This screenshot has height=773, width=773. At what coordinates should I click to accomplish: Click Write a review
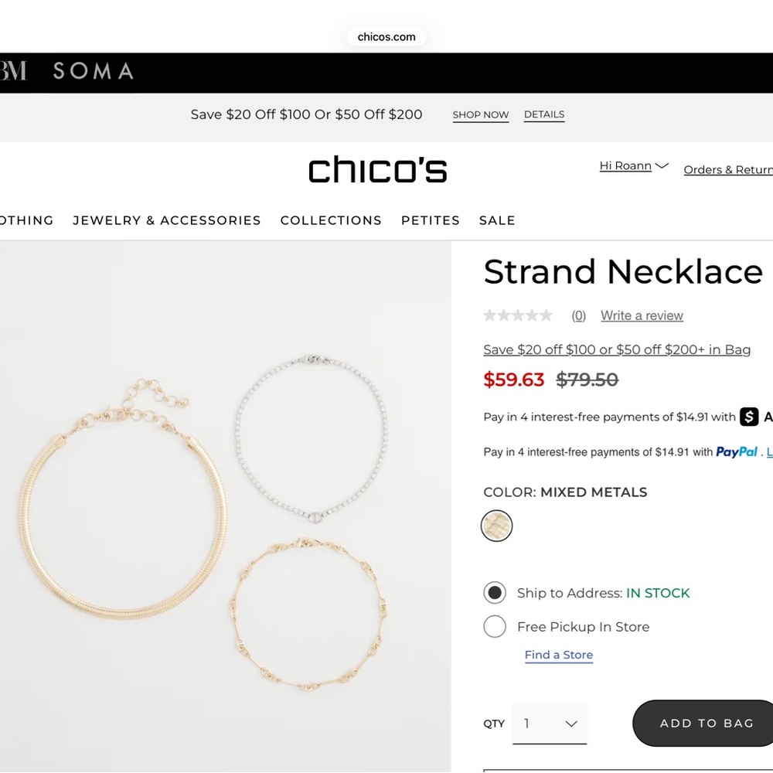coord(642,315)
